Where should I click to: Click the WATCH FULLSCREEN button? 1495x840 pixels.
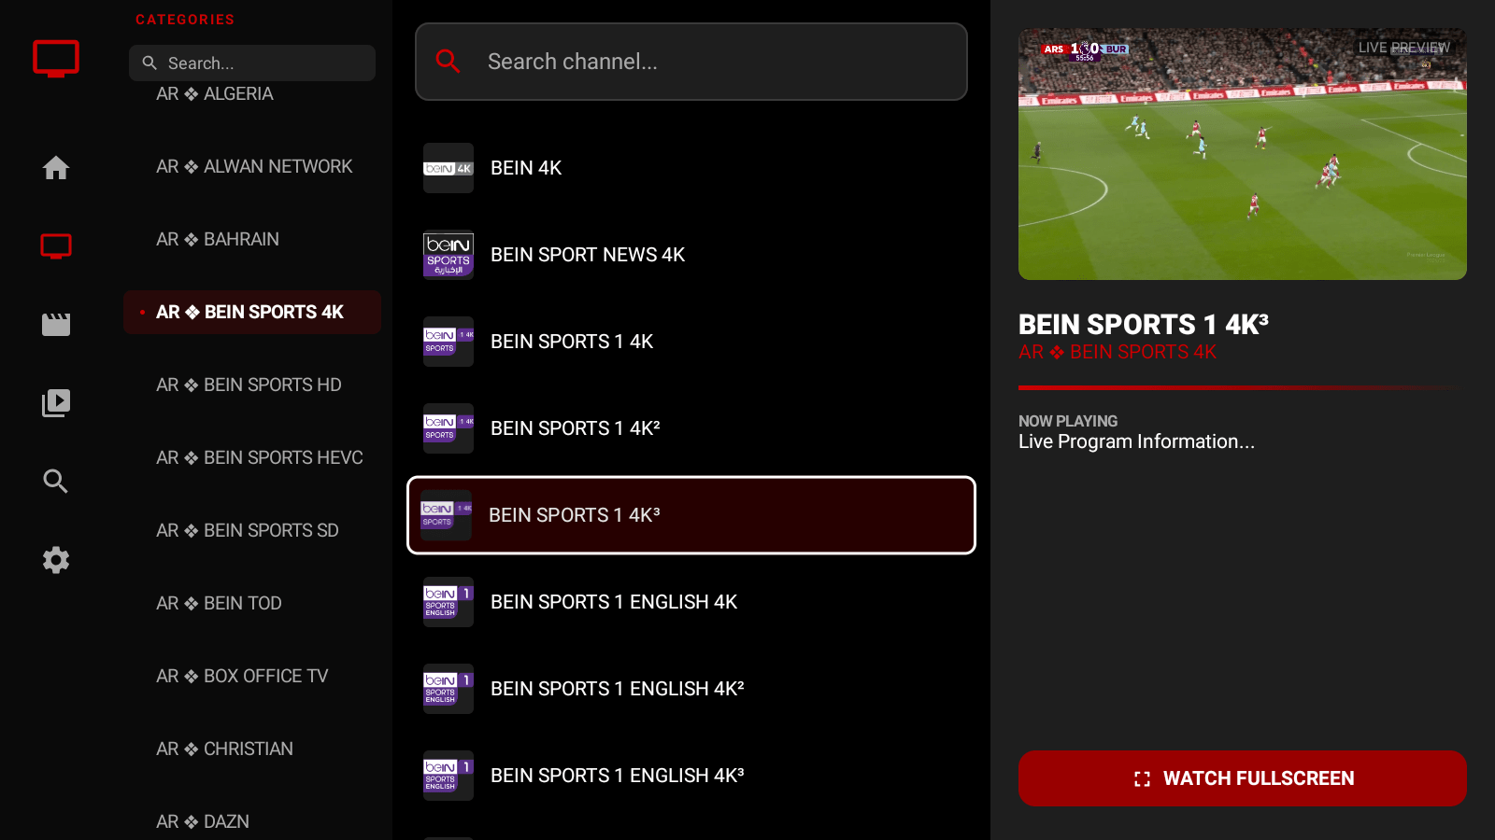coord(1243,778)
